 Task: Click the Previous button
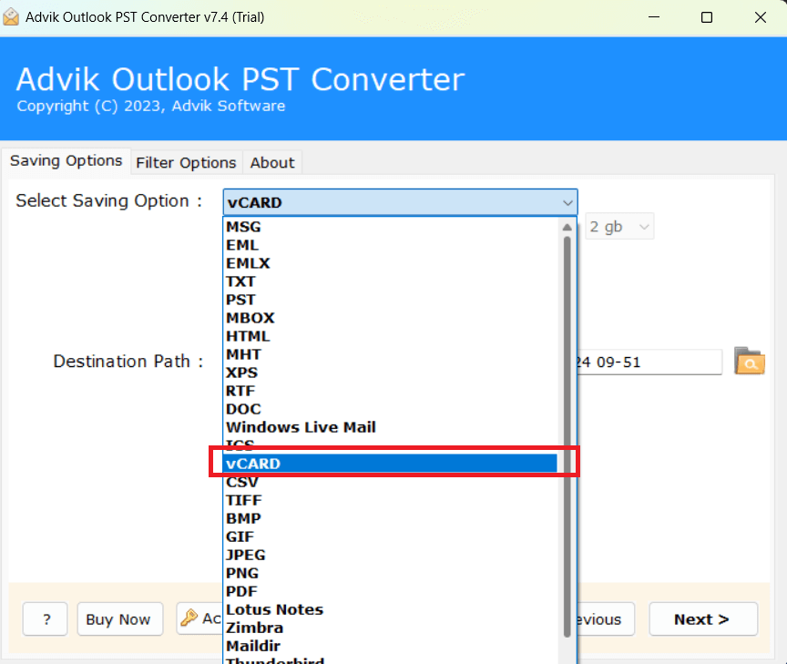click(606, 619)
